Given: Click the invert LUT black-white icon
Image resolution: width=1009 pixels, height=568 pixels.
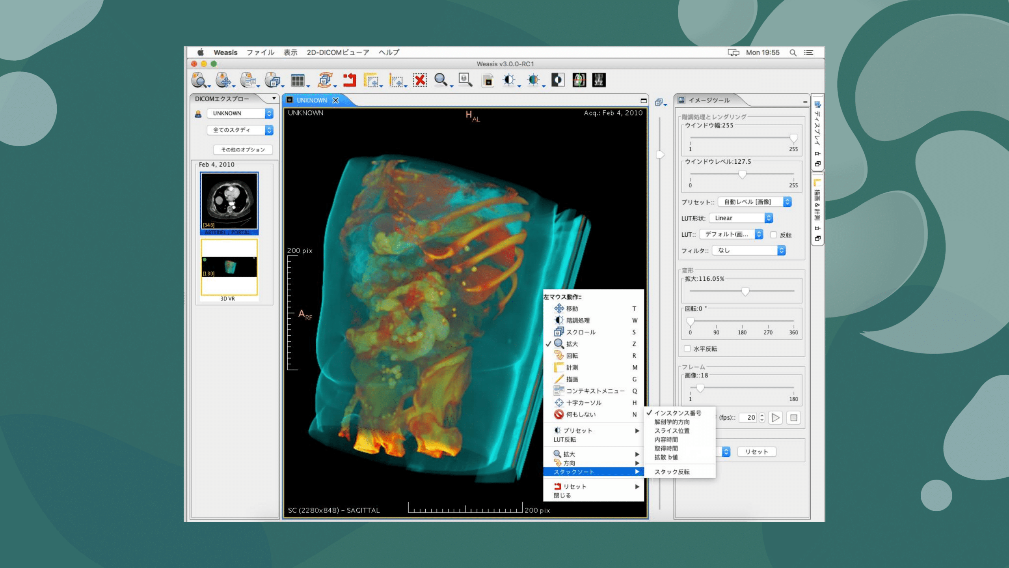Looking at the screenshot, I should coord(558,80).
